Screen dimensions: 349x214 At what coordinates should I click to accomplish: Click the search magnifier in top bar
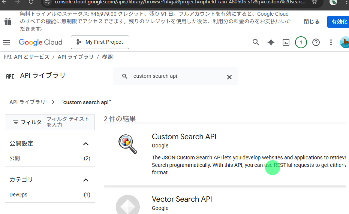[256, 42]
